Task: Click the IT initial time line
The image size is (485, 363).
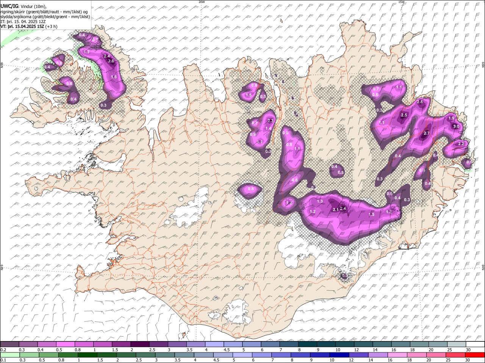Action: pyautogui.click(x=23, y=22)
